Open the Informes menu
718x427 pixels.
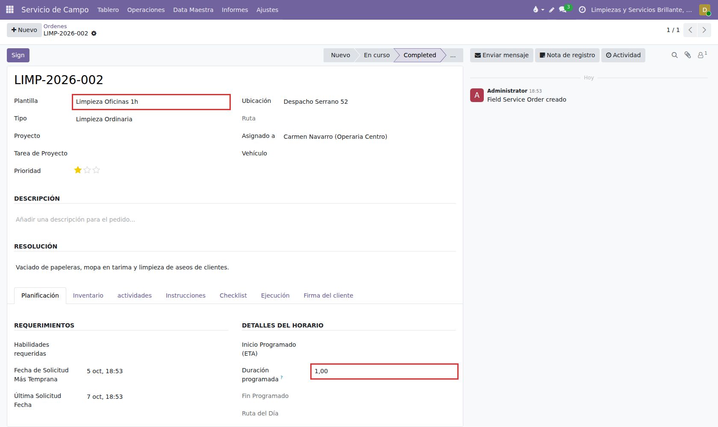pos(235,9)
